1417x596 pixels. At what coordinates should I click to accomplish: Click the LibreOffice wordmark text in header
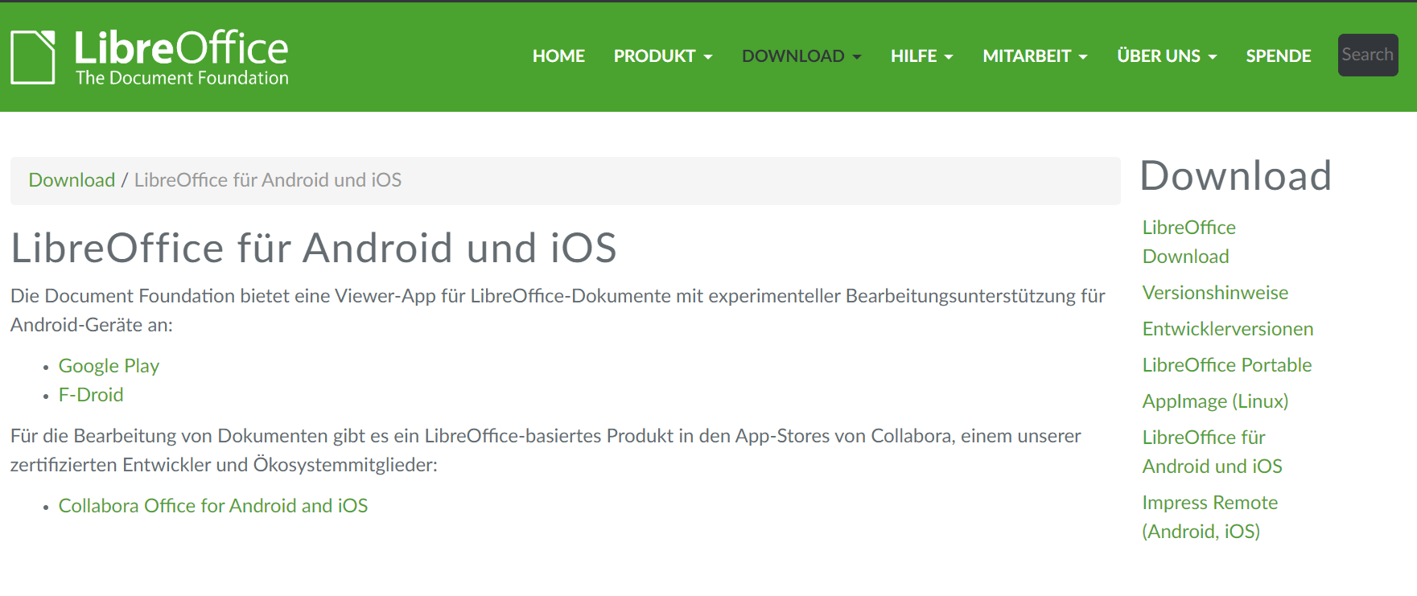pos(181,48)
